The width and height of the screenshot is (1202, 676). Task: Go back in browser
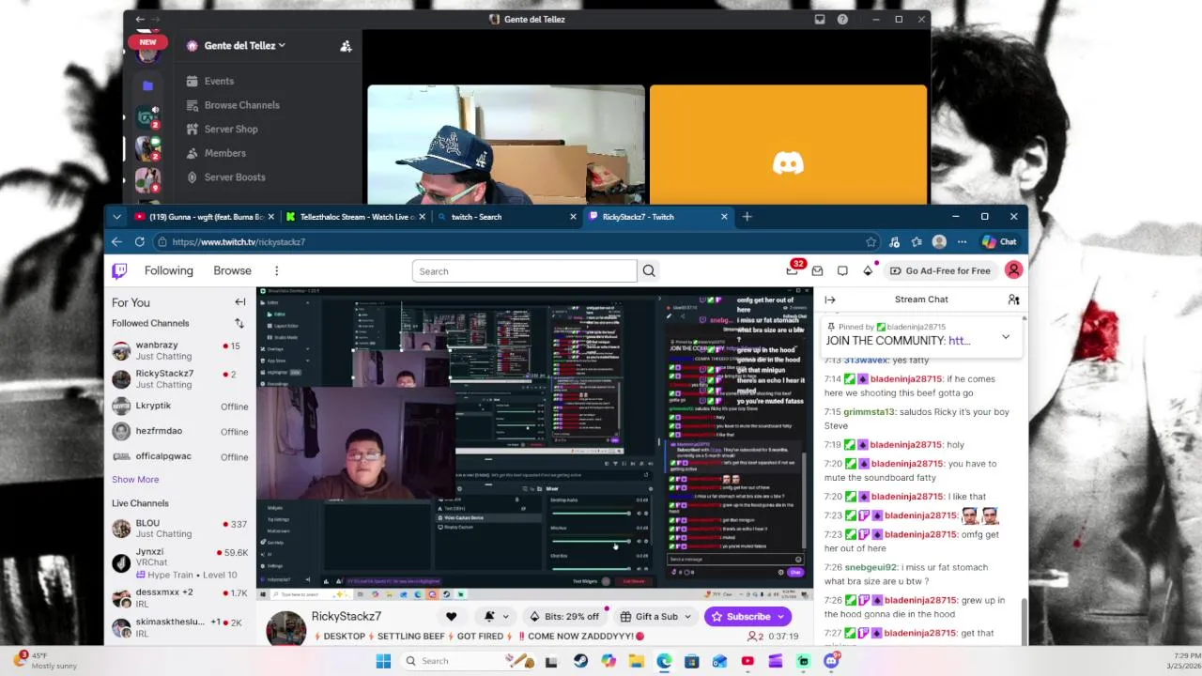[116, 241]
